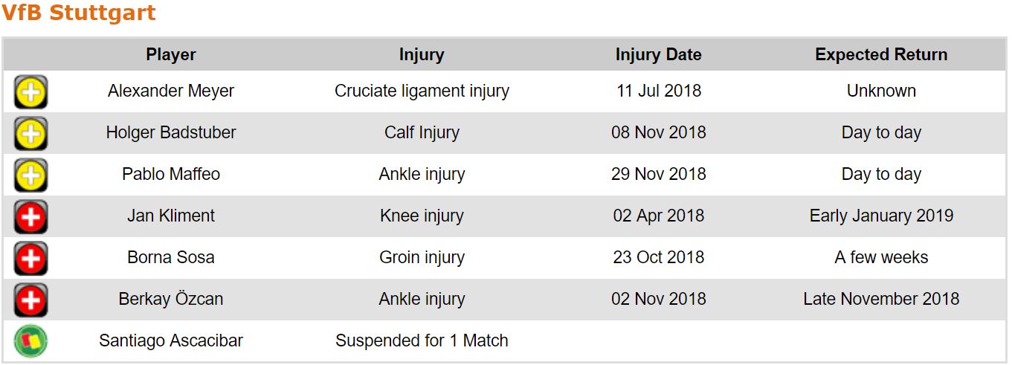Select player name Holger Badstuber

tap(171, 132)
